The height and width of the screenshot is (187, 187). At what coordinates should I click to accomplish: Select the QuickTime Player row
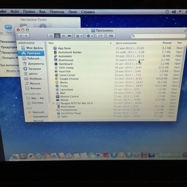(x=114, y=113)
